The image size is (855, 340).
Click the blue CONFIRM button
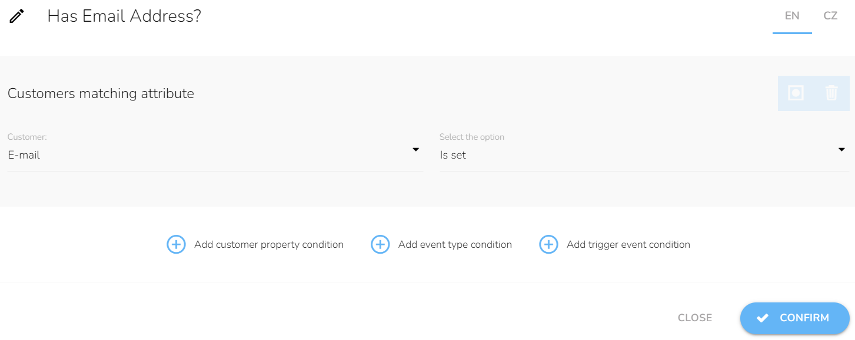point(795,318)
